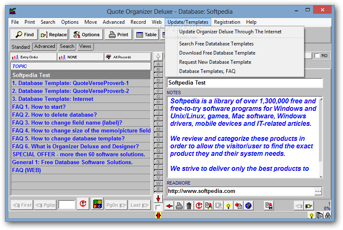Click the PgUp navigation button
This screenshot has width=343, height=230.
click(x=45, y=205)
